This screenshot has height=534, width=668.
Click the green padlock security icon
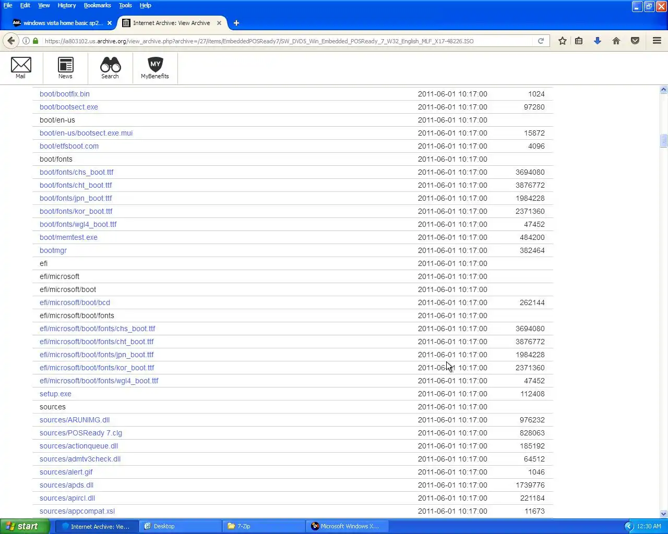point(35,41)
